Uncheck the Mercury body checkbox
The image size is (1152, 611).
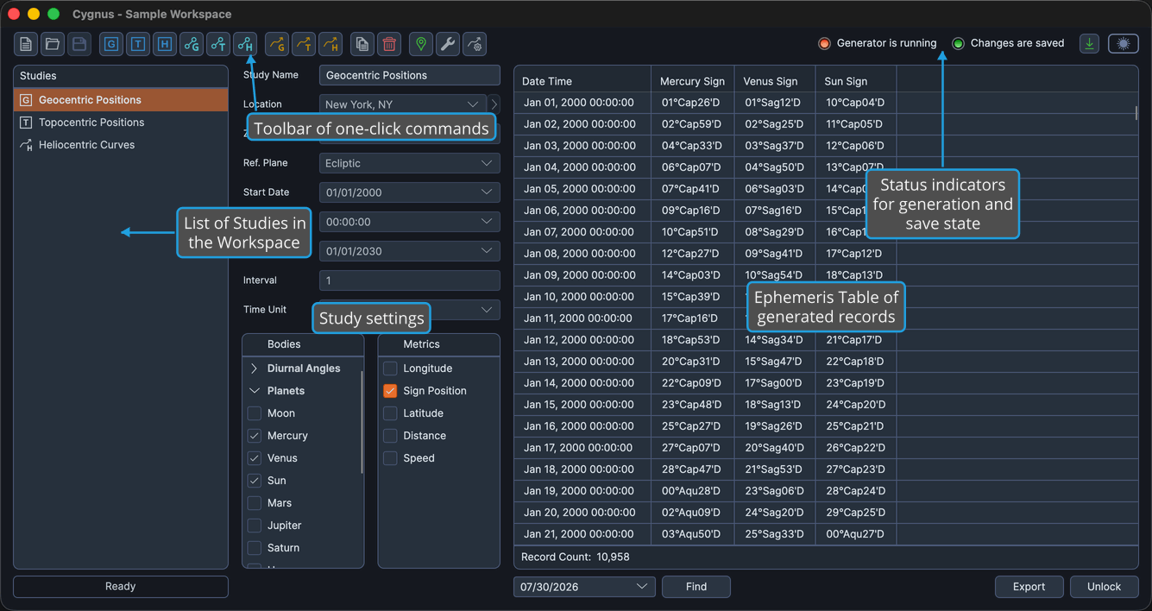tap(255, 436)
